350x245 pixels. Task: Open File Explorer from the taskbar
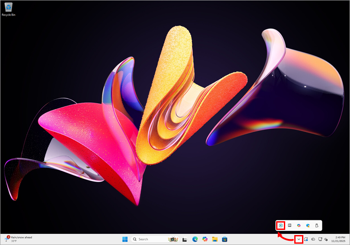click(x=215, y=239)
